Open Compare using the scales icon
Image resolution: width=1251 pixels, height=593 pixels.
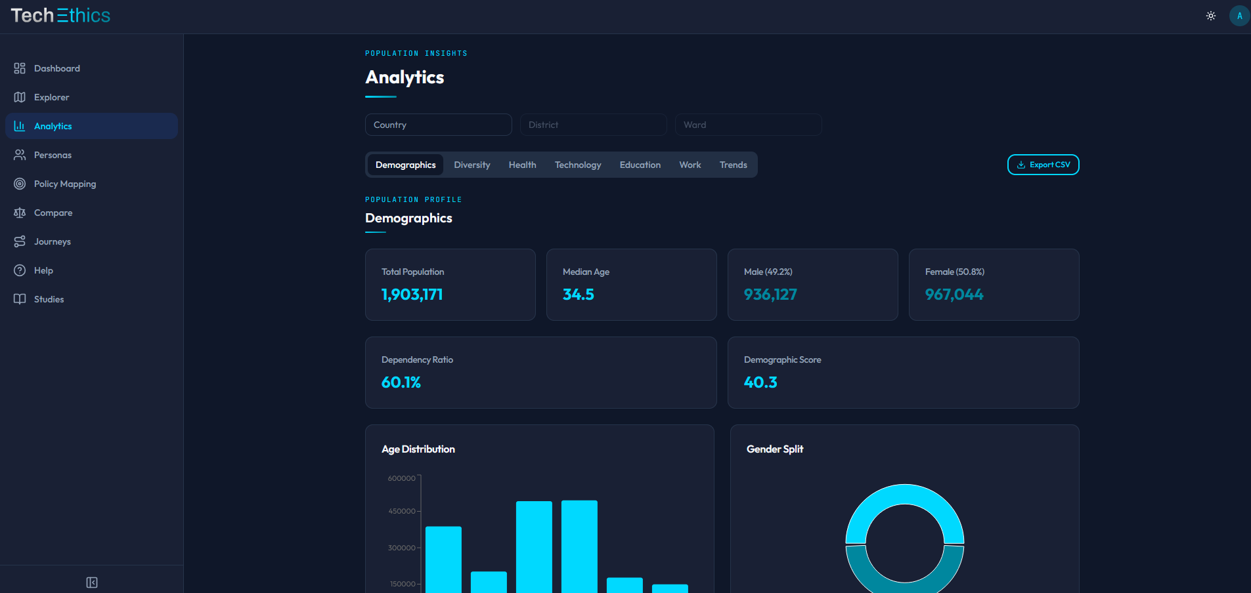pos(19,212)
